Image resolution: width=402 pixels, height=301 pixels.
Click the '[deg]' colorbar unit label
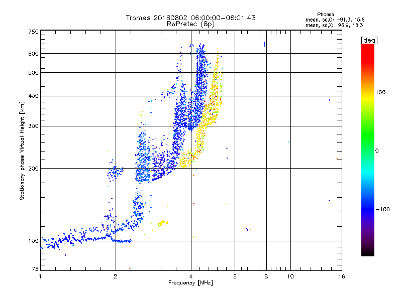369,40
